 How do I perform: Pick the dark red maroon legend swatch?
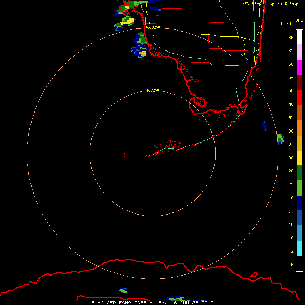(x=299, y=83)
